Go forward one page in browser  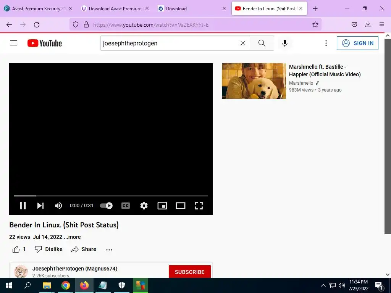(23, 25)
